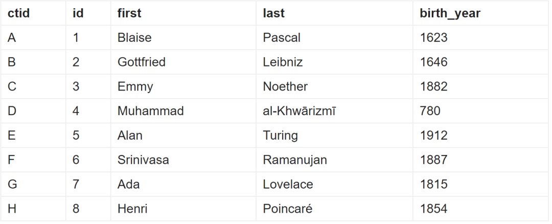
Task: Select birth year 780 cell
Action: (x=430, y=111)
